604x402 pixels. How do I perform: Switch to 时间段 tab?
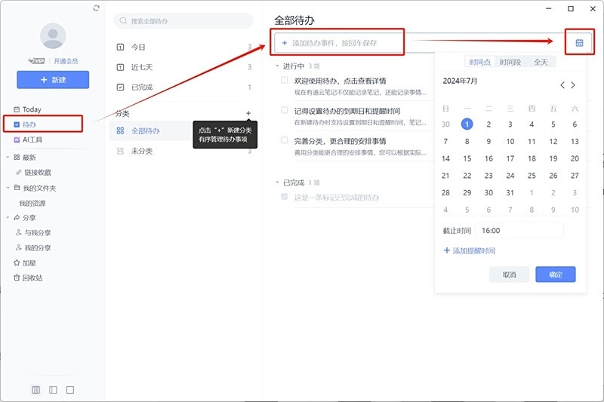point(510,62)
